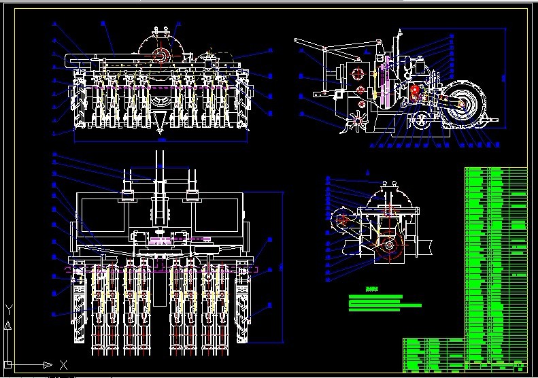Image resolution: width=538 pixels, height=378 pixels.
Task: Pick the top dimension line in plan view
Action: point(160,167)
